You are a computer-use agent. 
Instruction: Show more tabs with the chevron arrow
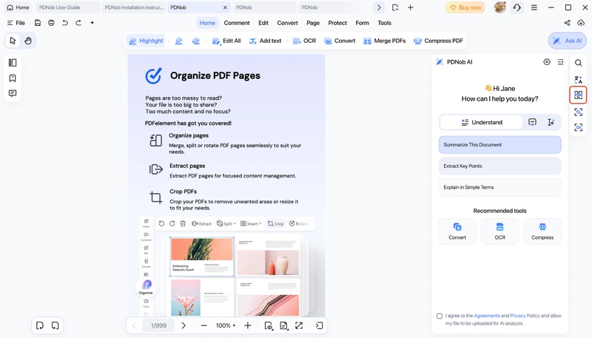pos(379,7)
